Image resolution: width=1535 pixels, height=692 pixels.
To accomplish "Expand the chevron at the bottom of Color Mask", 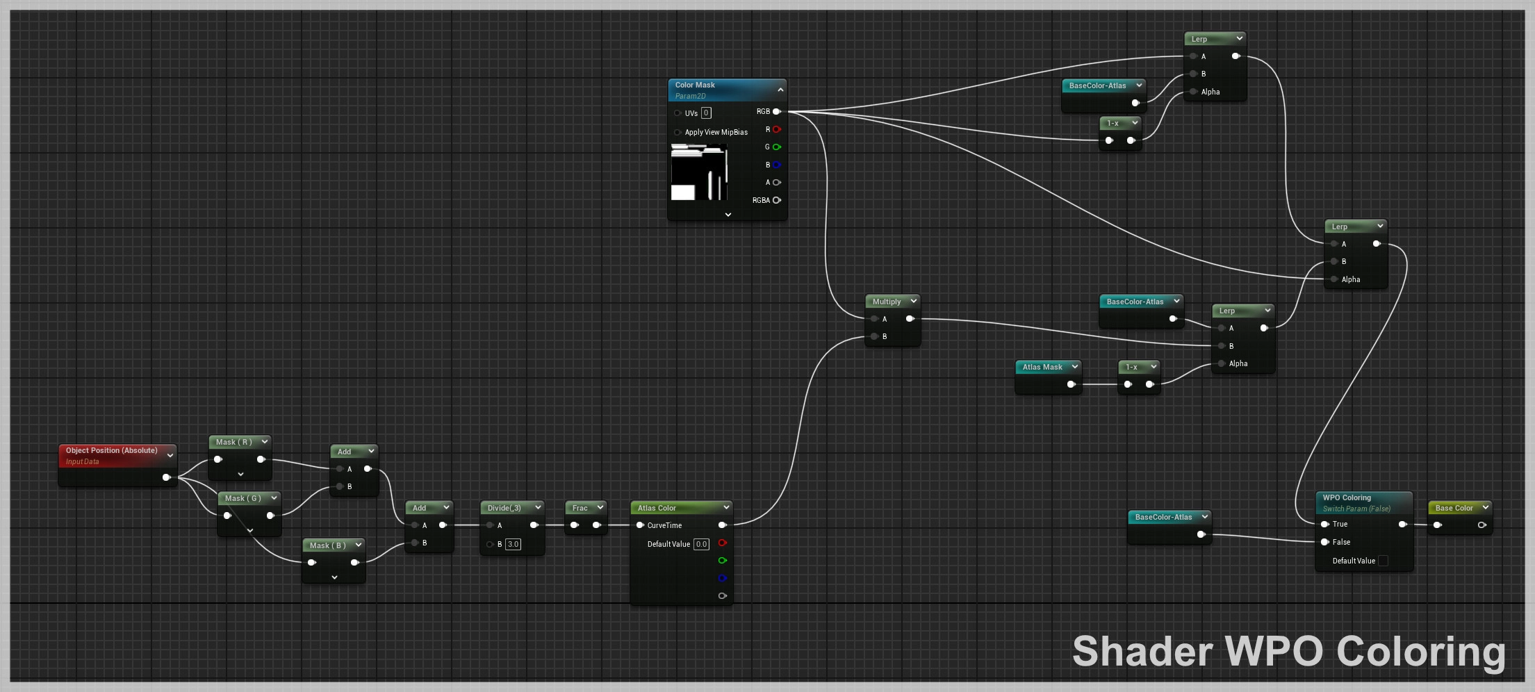I will pos(728,215).
